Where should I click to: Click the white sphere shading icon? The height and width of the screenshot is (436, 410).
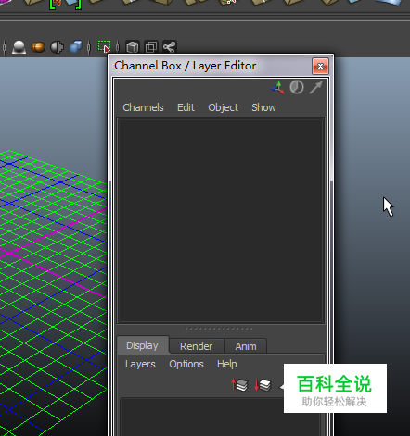coord(19,47)
